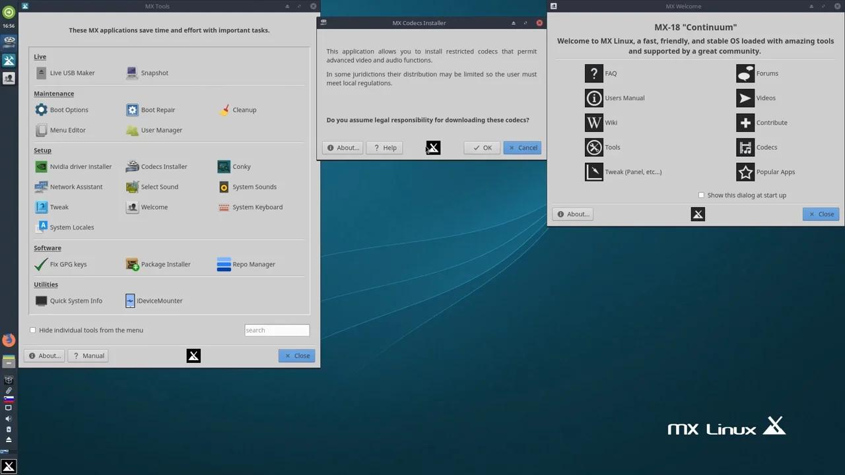Image resolution: width=845 pixels, height=475 pixels.
Task: Start the Package Installer
Action: [165, 264]
